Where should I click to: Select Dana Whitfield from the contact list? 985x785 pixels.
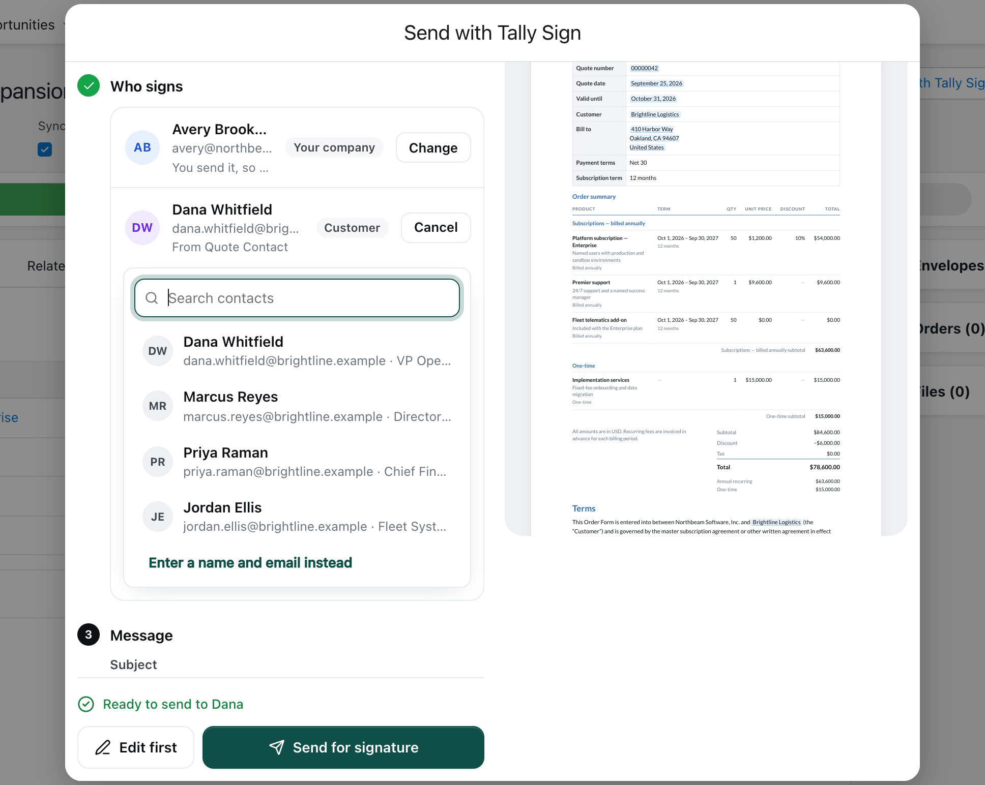click(297, 351)
